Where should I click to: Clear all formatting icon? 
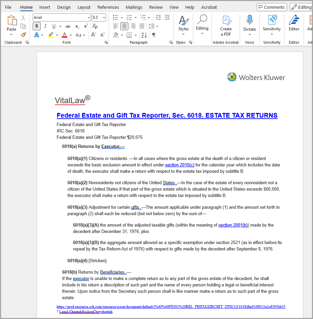point(95,26)
